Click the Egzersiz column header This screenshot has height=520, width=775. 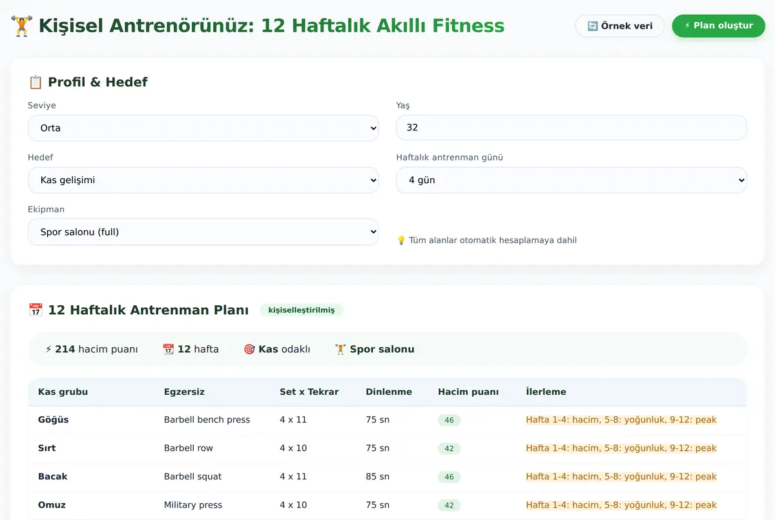[184, 392]
